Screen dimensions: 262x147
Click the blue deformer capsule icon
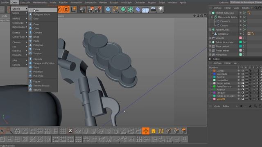coord(138,9)
